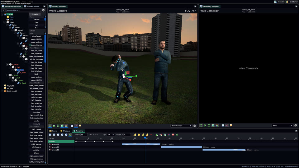Click the square frame icon in Primary Viewport toolbar
299x168 pixels.
[72, 126]
